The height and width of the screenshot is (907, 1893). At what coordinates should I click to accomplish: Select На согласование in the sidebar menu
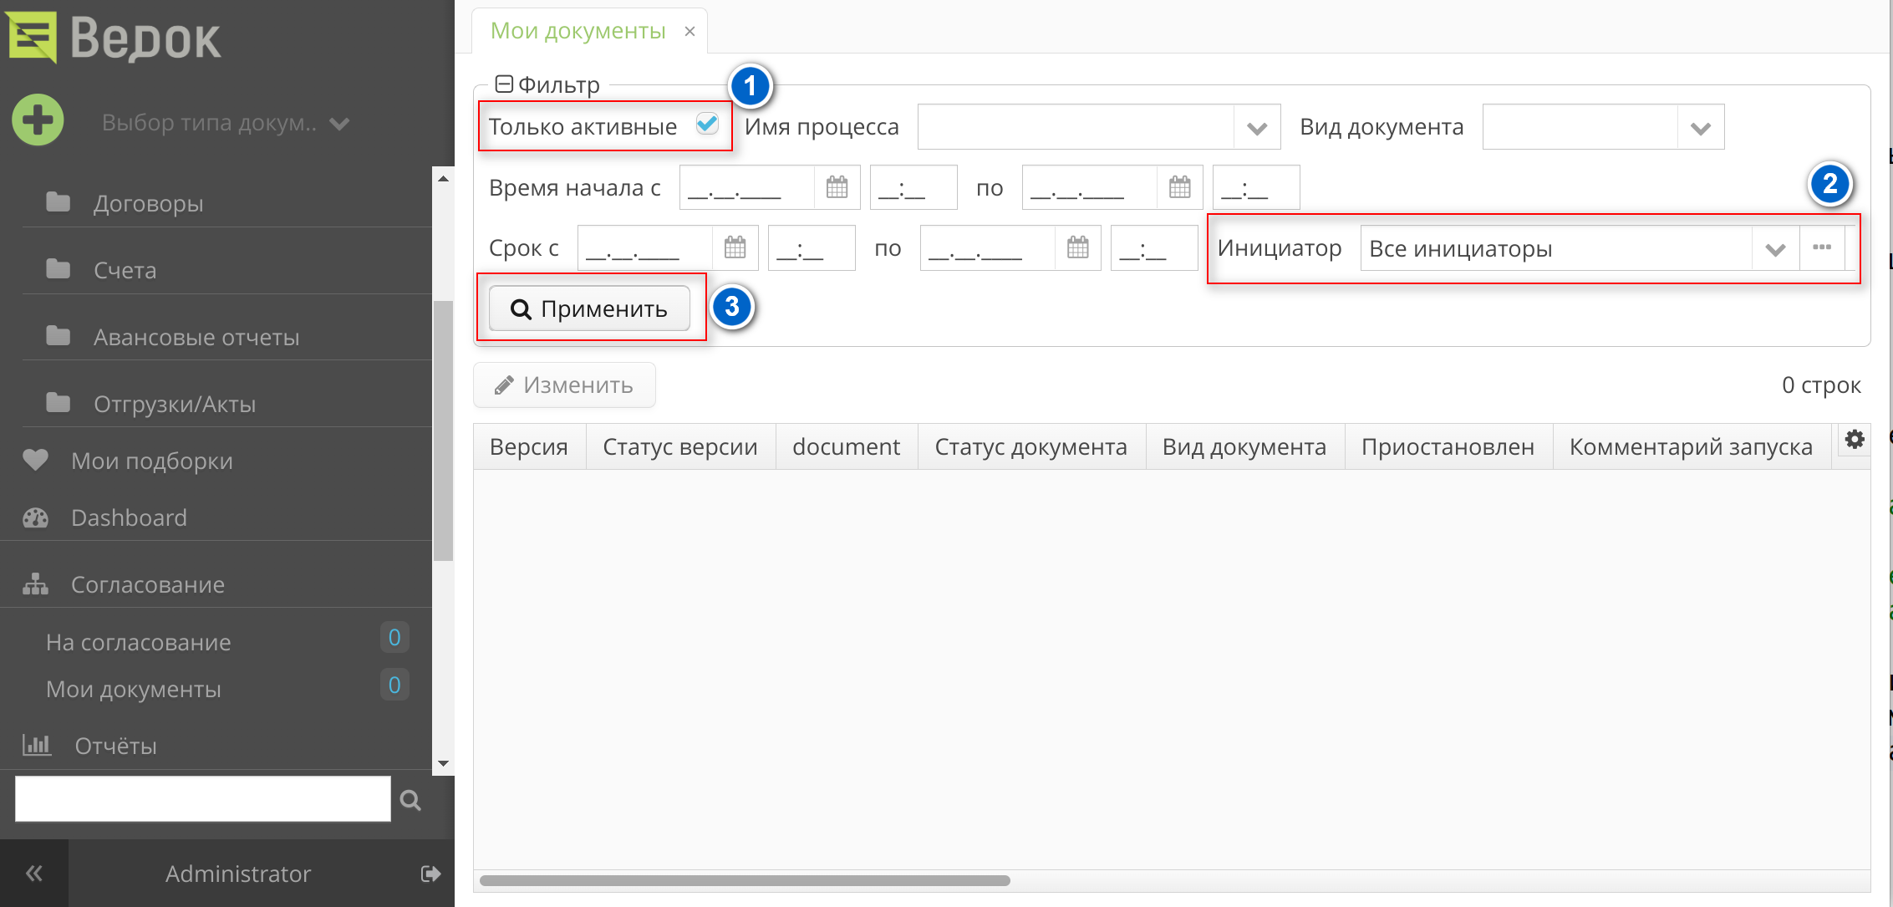click(x=138, y=642)
